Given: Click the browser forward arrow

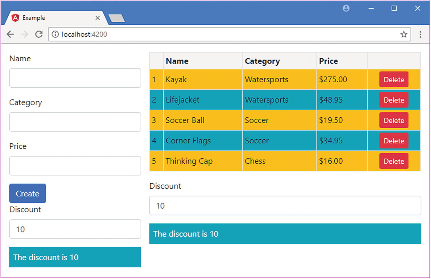Looking at the screenshot, I should click(24, 34).
